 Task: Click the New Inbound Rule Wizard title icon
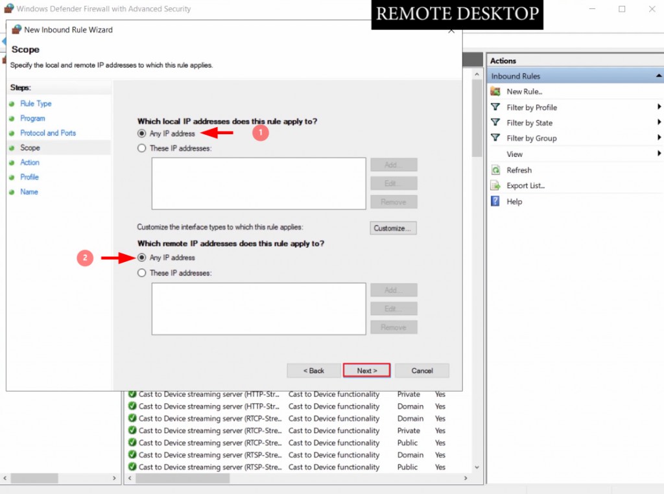16,30
